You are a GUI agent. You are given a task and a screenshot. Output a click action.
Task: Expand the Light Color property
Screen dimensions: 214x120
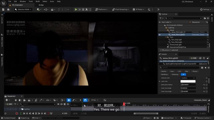coord(160,81)
